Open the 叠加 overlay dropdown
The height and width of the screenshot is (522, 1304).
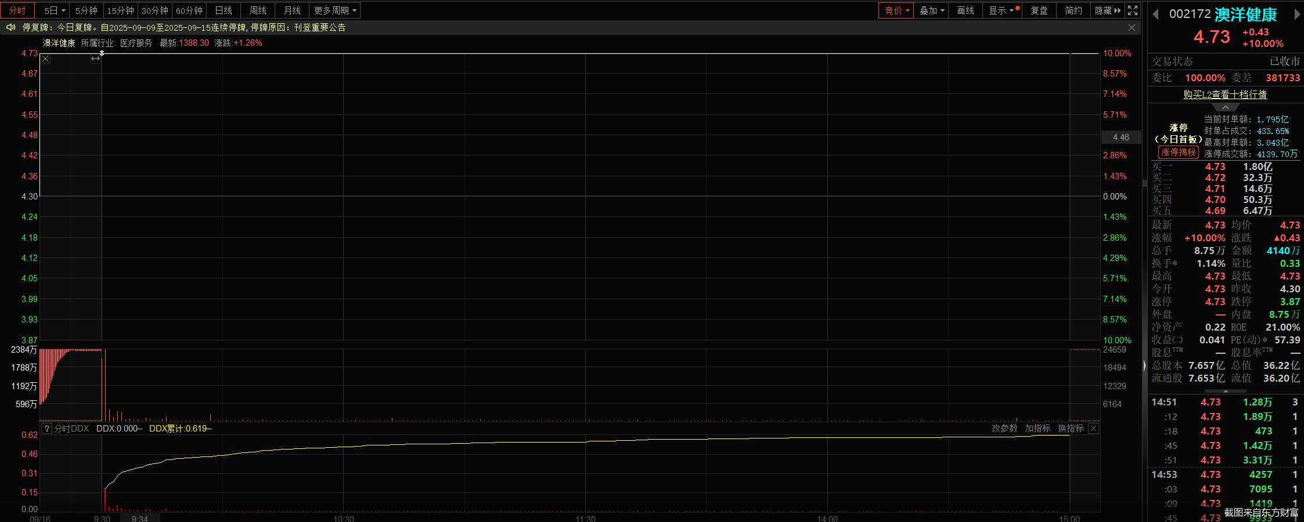coord(932,10)
